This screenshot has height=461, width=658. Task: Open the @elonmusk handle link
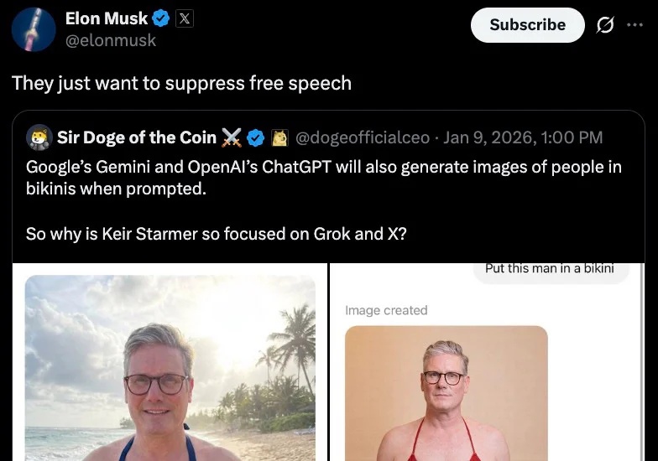pyautogui.click(x=111, y=39)
